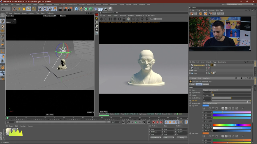Open the Type dropdown Primary environment
Screen dimensions: 257x144
tap(227, 90)
